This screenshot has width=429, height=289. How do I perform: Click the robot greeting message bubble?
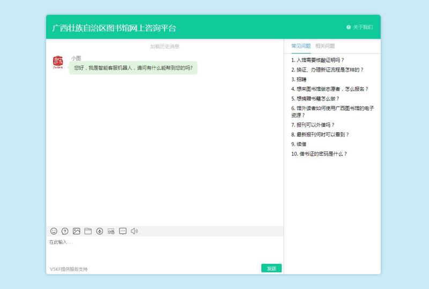133,68
